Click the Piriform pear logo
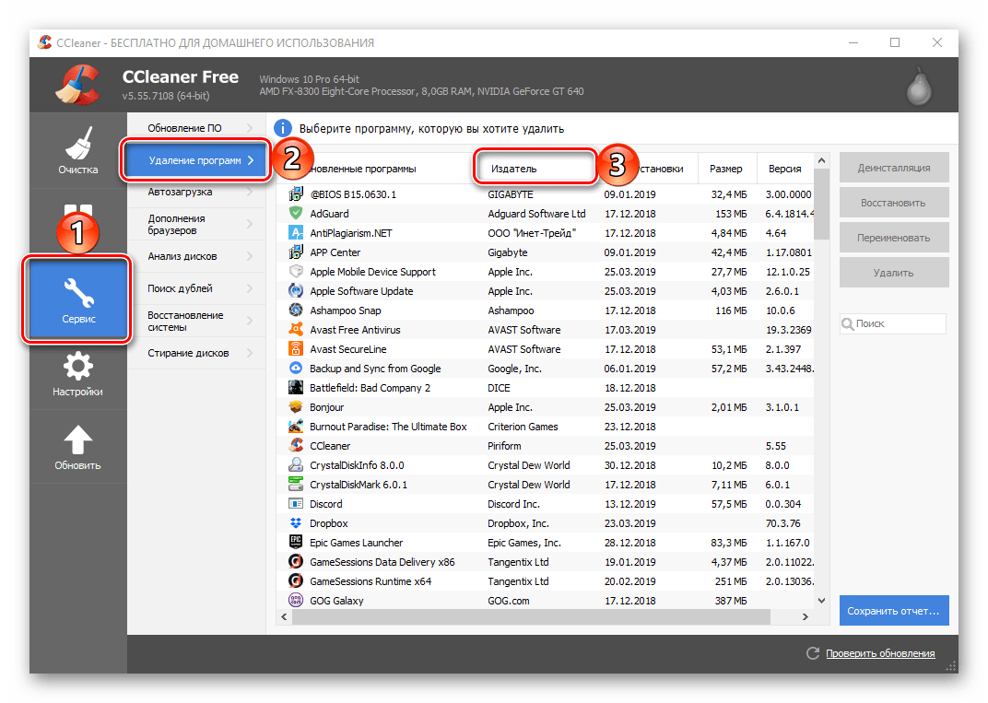The height and width of the screenshot is (703, 988). coord(918,86)
